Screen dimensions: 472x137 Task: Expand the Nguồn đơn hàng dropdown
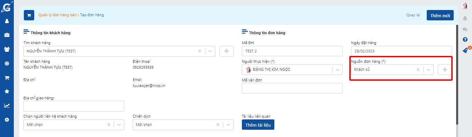428,69
